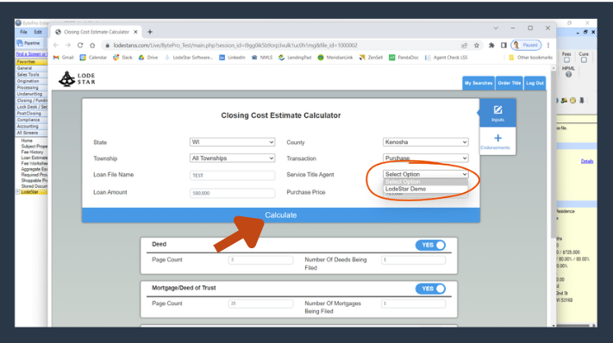
Task: Click the Loan Amount field
Action: click(232, 193)
